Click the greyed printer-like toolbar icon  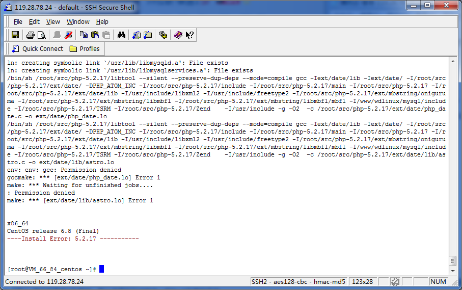(x=106, y=35)
